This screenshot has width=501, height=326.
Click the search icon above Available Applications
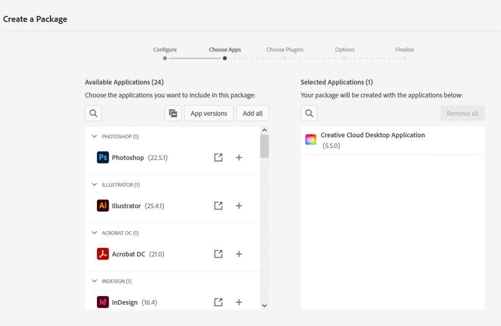pos(93,113)
